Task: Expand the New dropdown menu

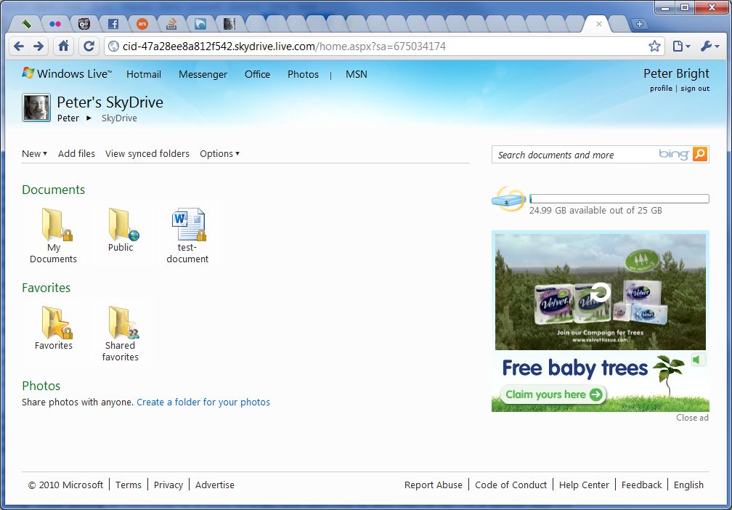Action: (35, 154)
